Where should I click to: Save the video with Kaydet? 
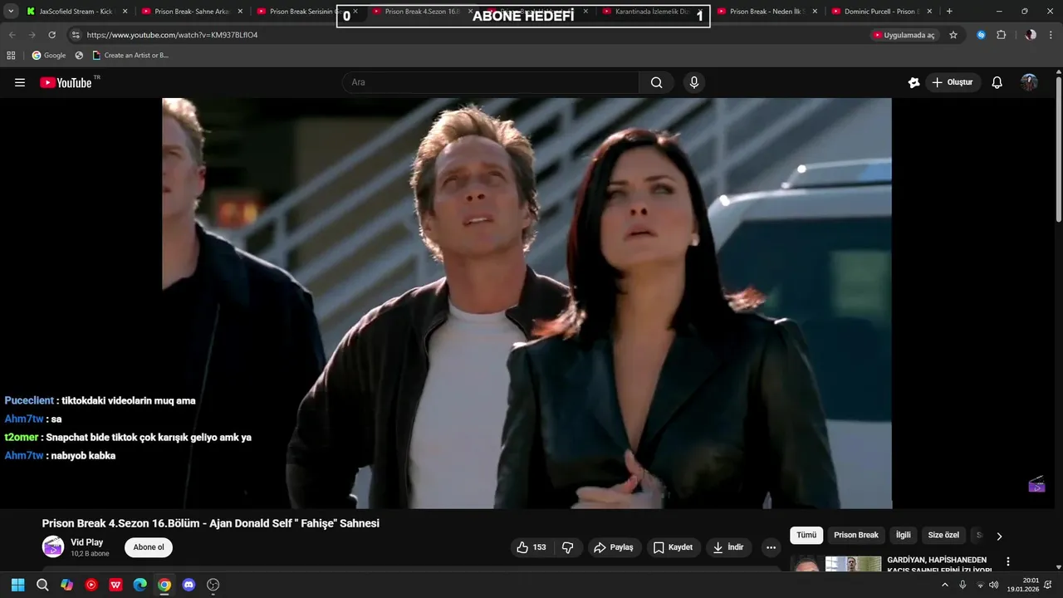[673, 547]
